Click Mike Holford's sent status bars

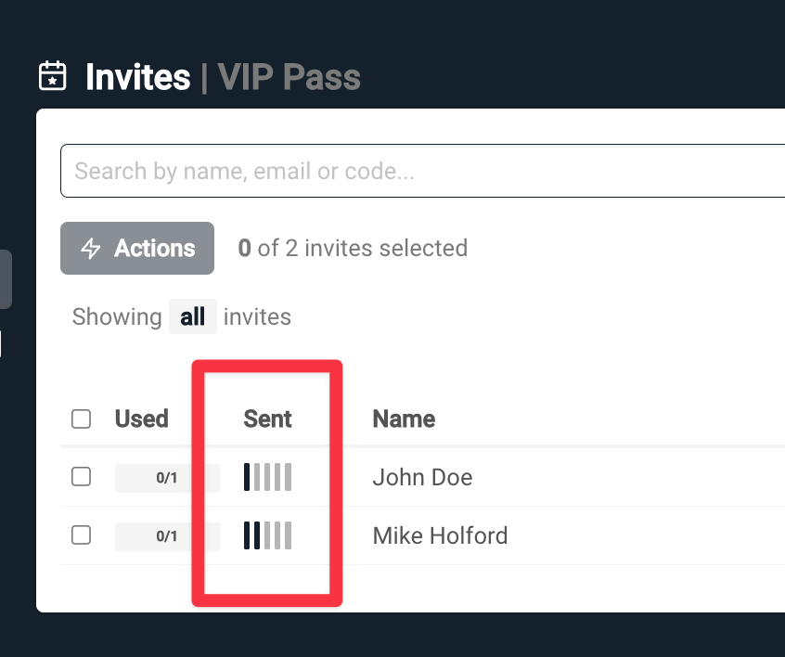pos(268,535)
